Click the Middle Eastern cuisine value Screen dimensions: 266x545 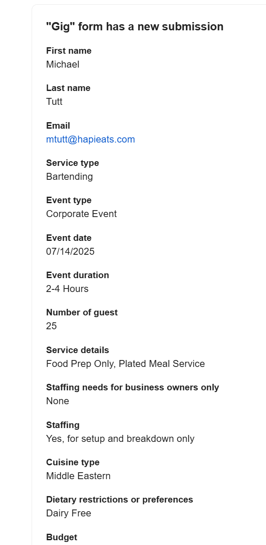point(78,476)
